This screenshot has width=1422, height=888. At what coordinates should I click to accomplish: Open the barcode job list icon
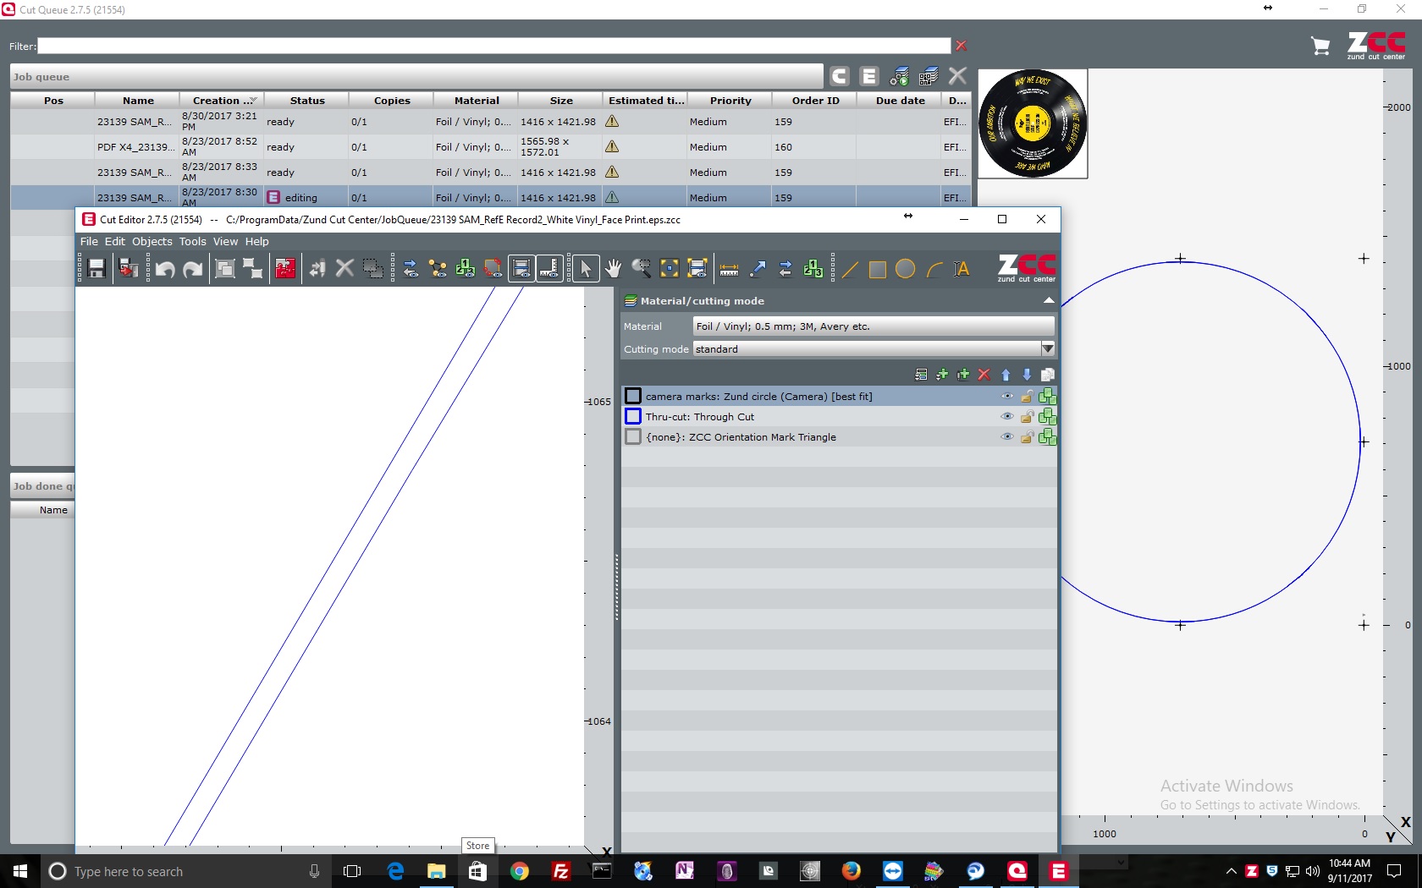tap(929, 76)
